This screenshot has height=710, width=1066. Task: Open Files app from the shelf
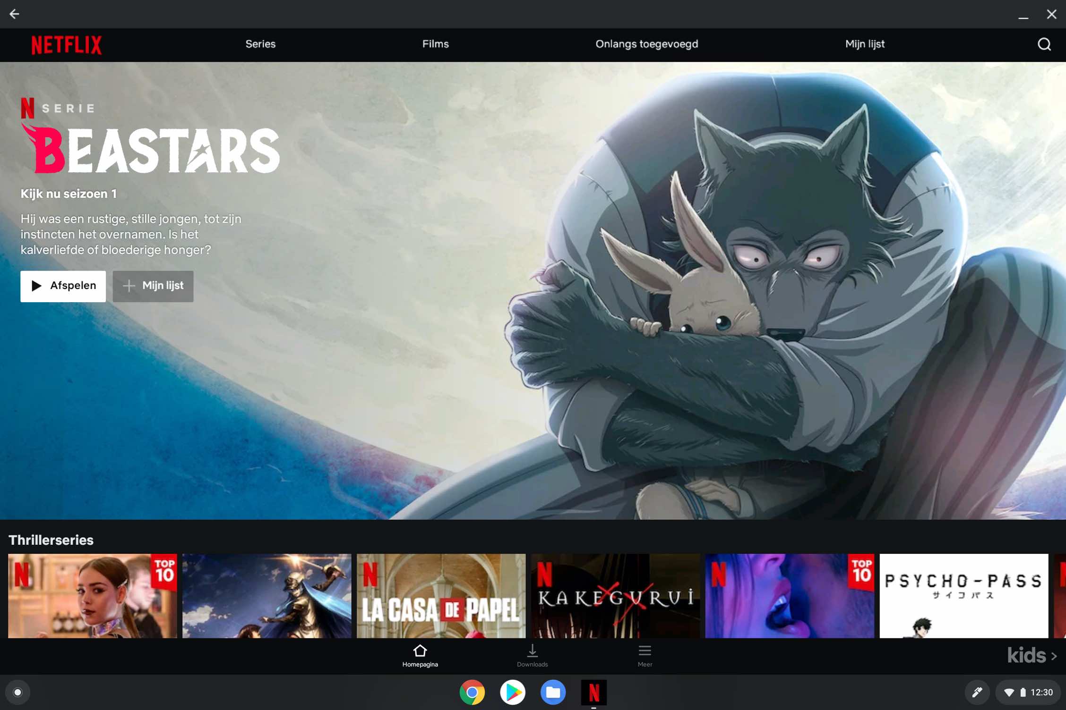(x=553, y=692)
